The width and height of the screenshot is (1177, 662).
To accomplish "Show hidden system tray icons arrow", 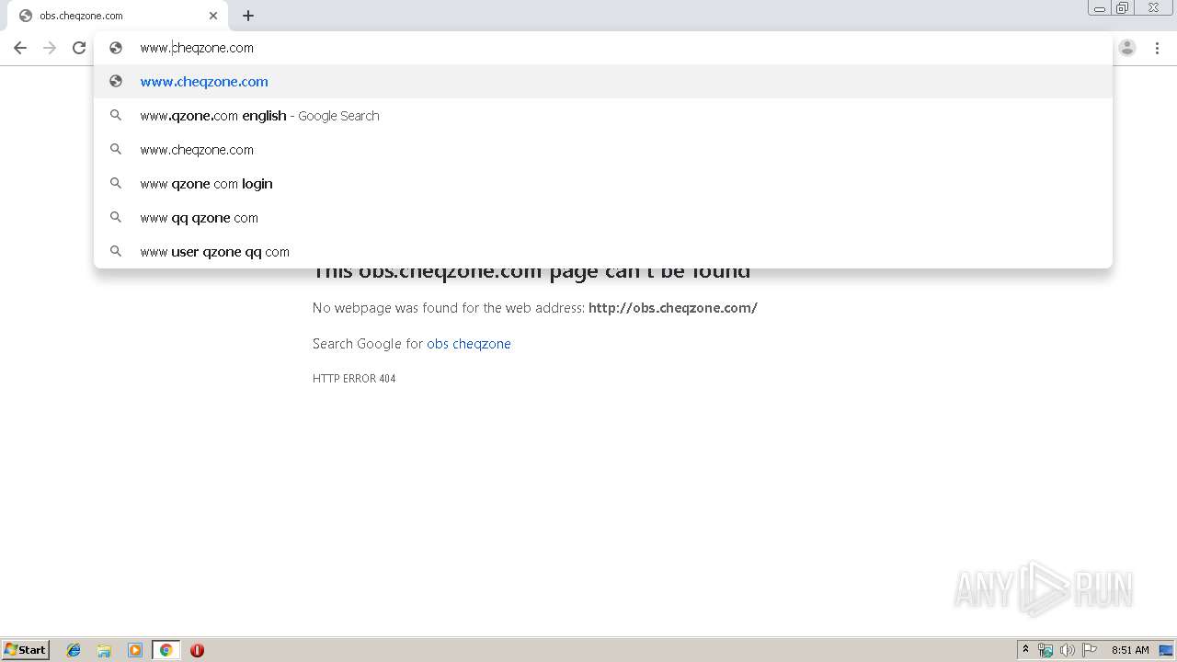I will 1025,650.
